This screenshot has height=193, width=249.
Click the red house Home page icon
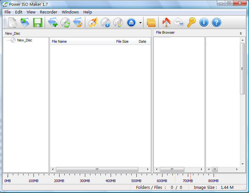click(x=166, y=22)
